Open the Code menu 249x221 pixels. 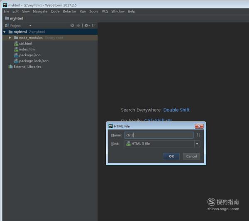click(x=55, y=12)
